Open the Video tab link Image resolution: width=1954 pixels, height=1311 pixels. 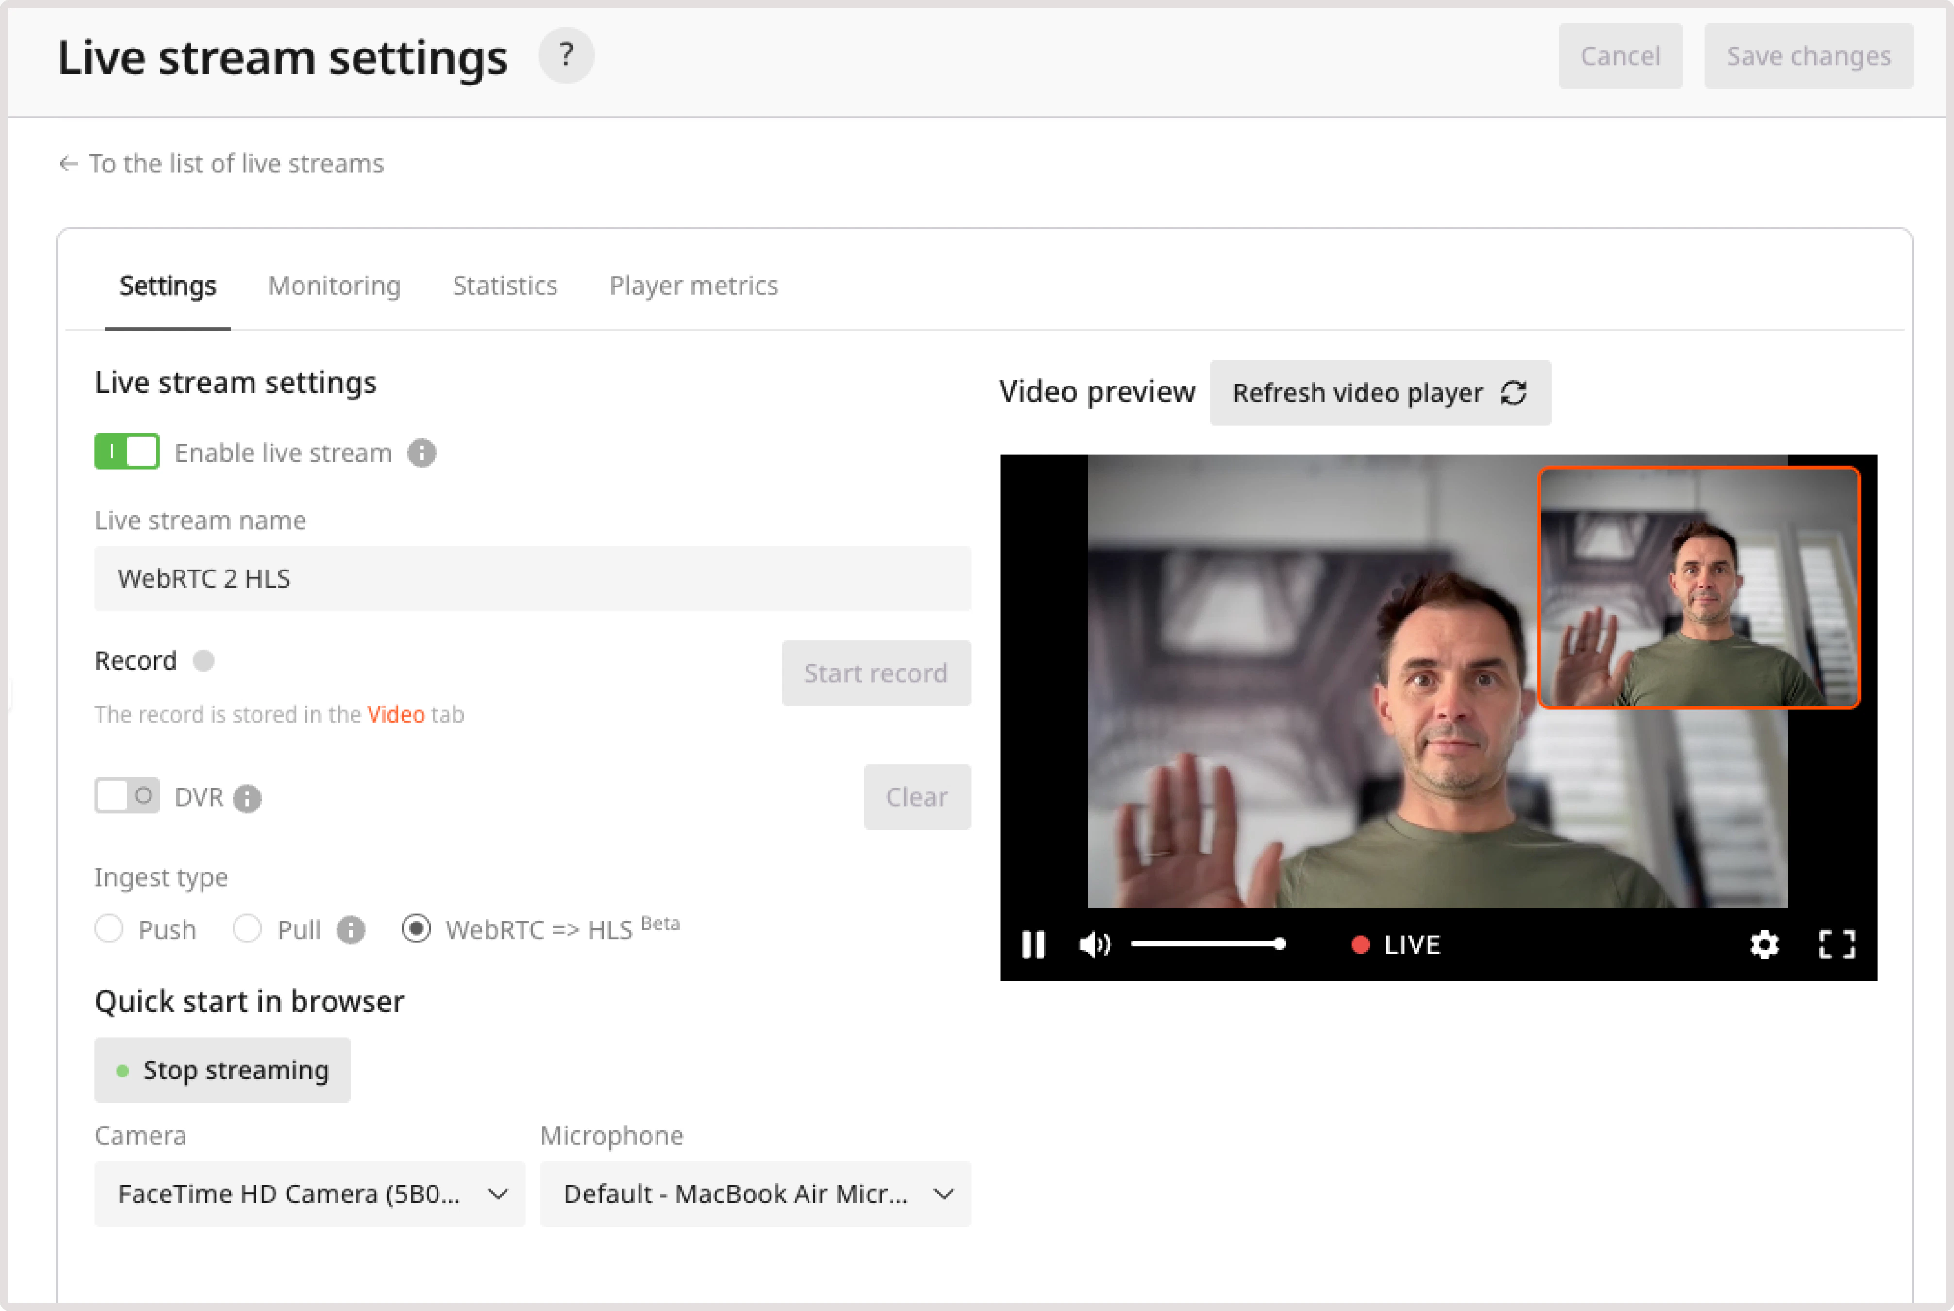click(395, 714)
